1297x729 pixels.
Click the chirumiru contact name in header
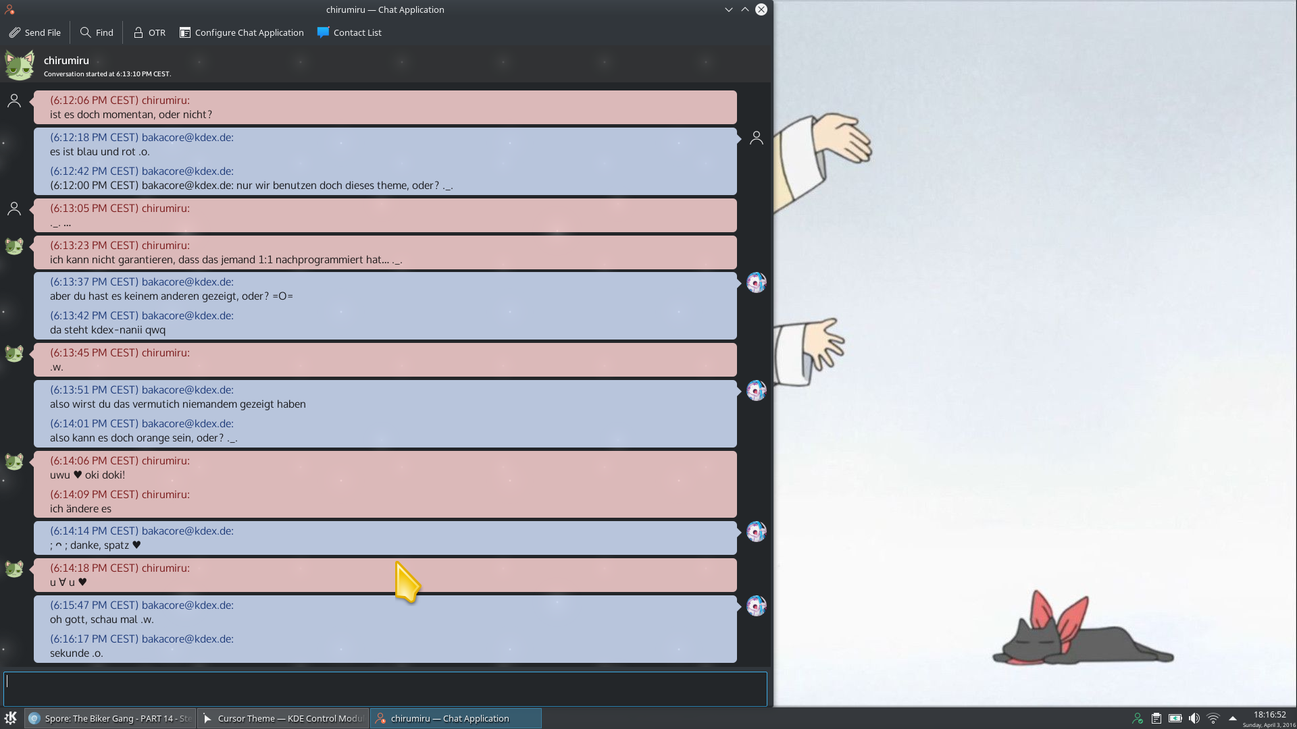66,61
